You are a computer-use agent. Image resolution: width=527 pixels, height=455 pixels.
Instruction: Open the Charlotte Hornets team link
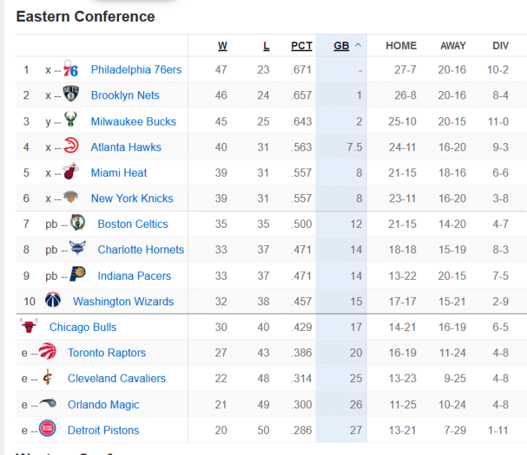pos(141,250)
